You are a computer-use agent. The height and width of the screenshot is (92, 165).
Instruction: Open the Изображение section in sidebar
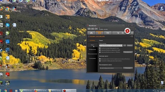[92, 49]
